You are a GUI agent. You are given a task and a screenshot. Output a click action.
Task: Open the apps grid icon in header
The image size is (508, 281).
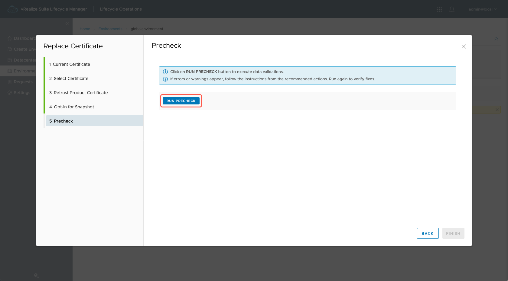tap(439, 9)
